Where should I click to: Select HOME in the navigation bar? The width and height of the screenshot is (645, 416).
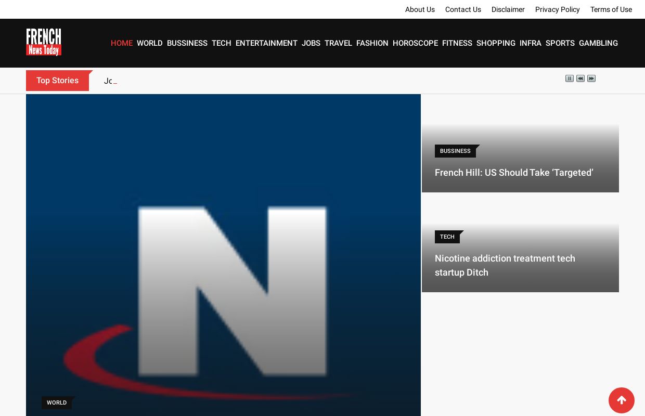click(x=122, y=43)
